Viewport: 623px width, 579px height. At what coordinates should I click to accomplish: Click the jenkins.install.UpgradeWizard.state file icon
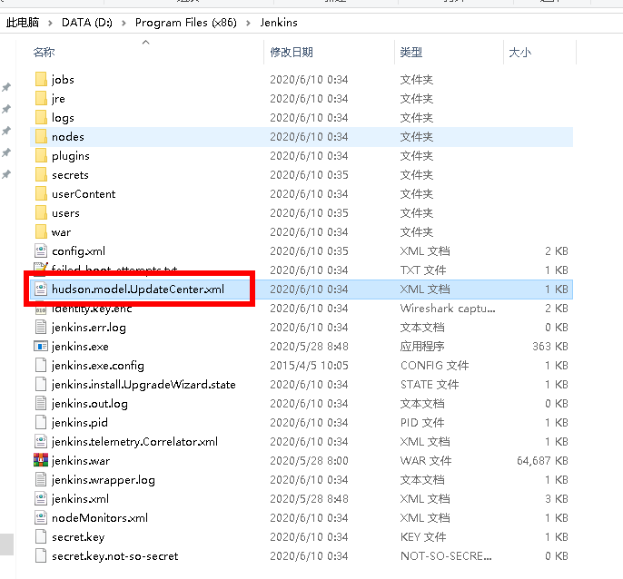41,384
